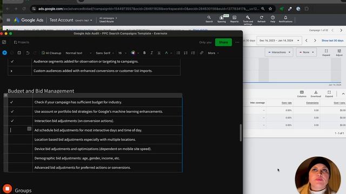
Task: Click the Search icon in Google Ads header
Action: coord(209,19)
